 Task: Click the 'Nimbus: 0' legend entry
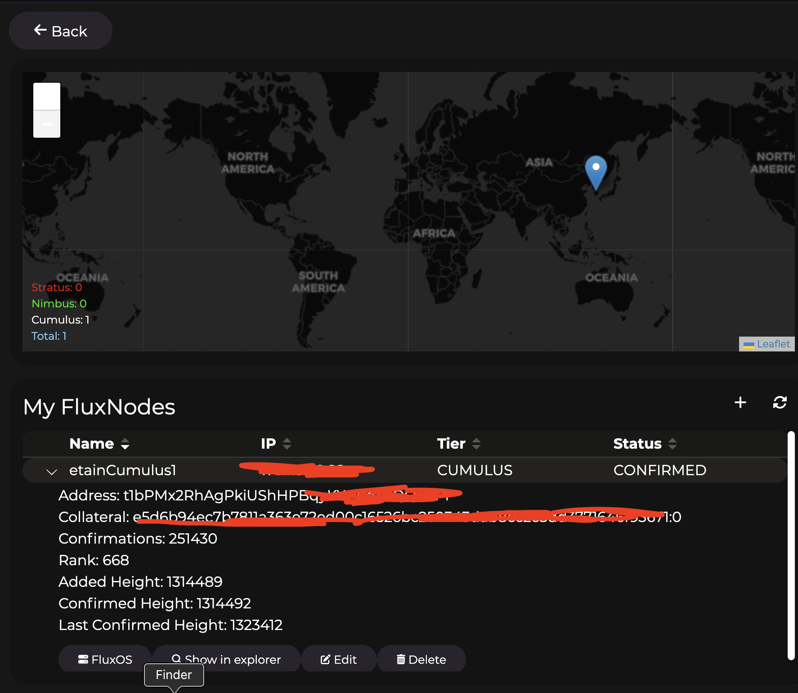click(x=59, y=304)
